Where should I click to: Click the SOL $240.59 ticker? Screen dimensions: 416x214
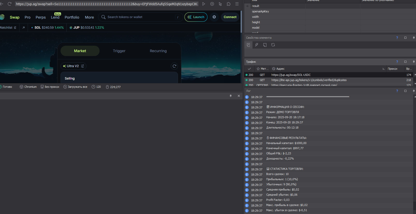[47, 28]
